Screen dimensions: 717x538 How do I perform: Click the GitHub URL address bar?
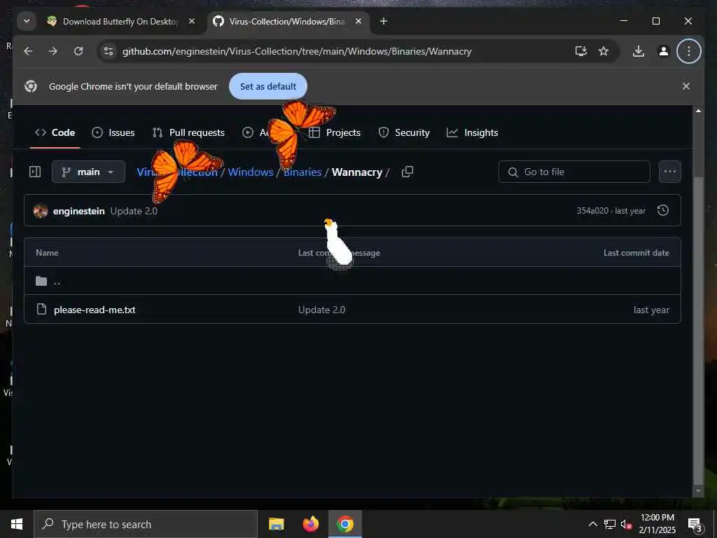click(x=297, y=51)
